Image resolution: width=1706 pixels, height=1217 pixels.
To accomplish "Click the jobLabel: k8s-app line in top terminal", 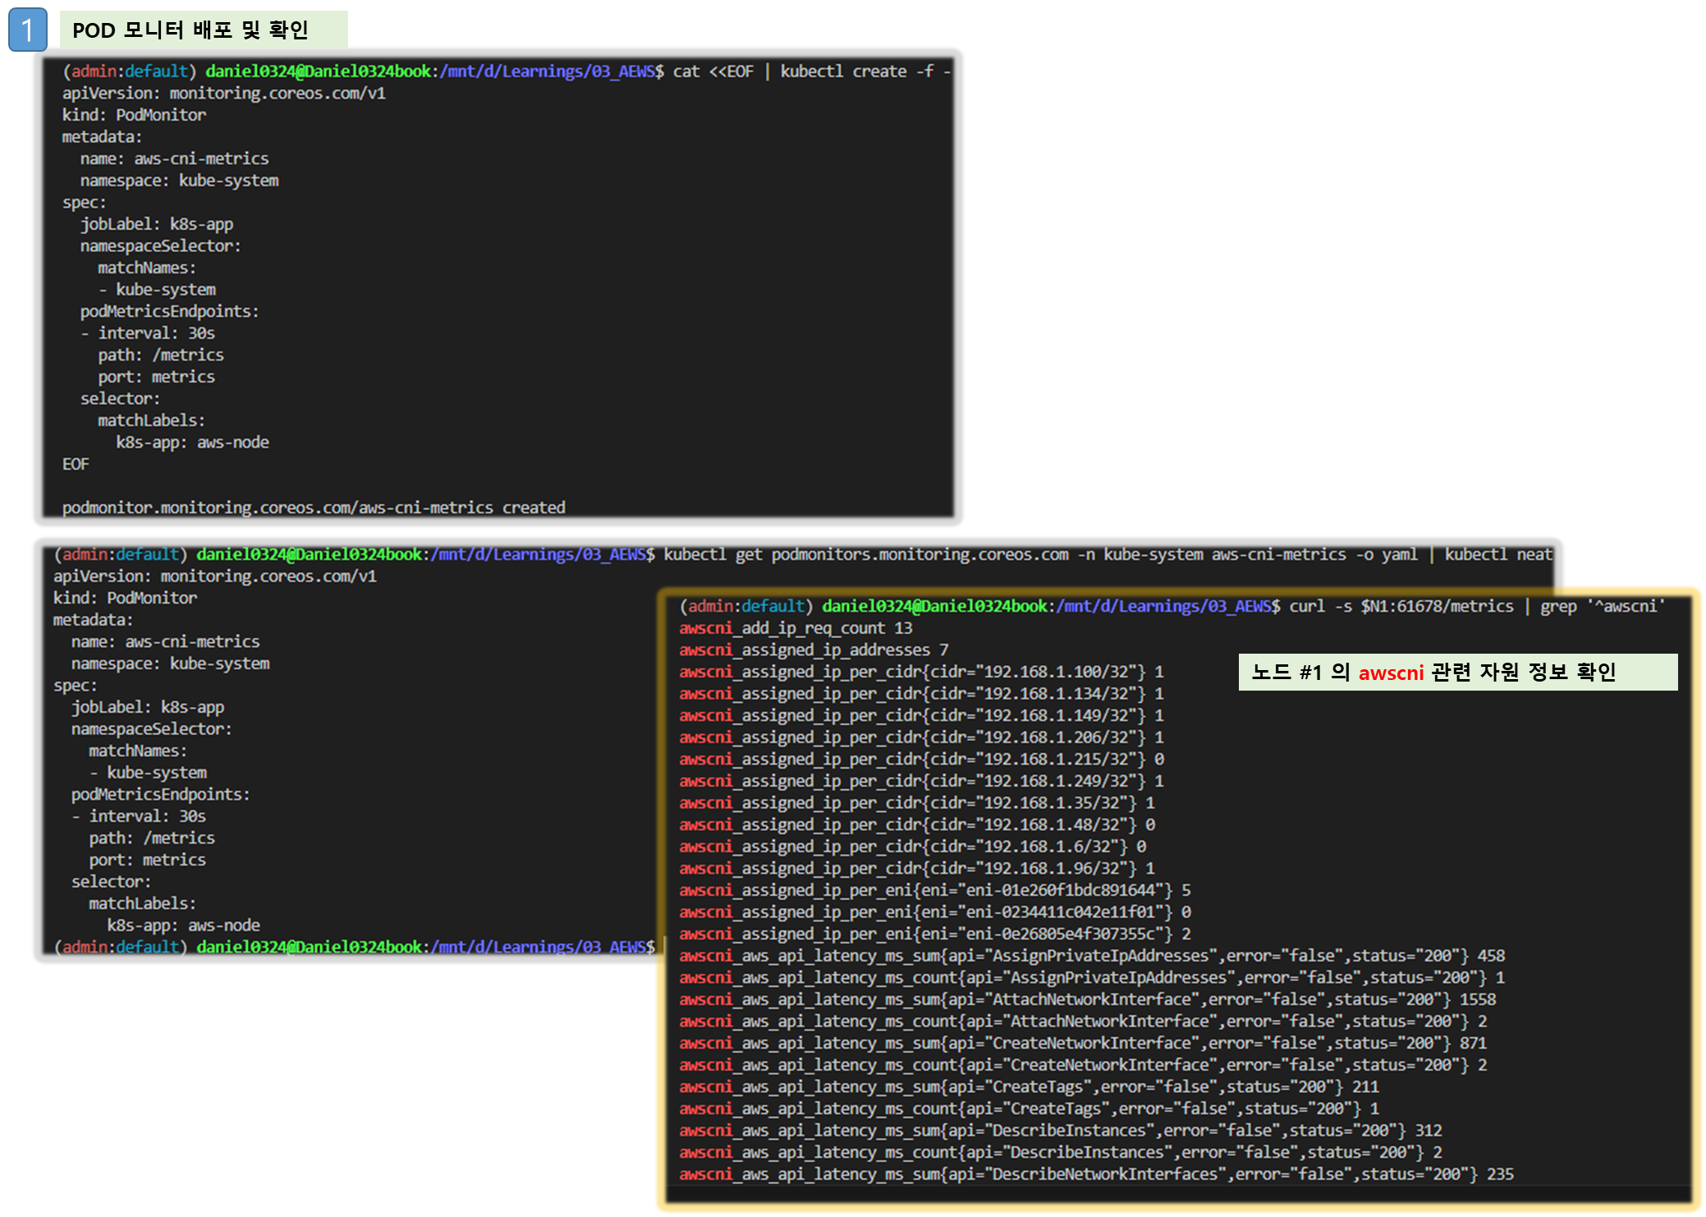I will click(156, 224).
